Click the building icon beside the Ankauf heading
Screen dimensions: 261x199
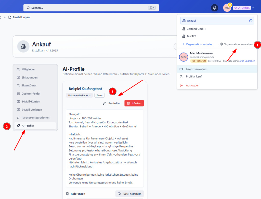23,46
